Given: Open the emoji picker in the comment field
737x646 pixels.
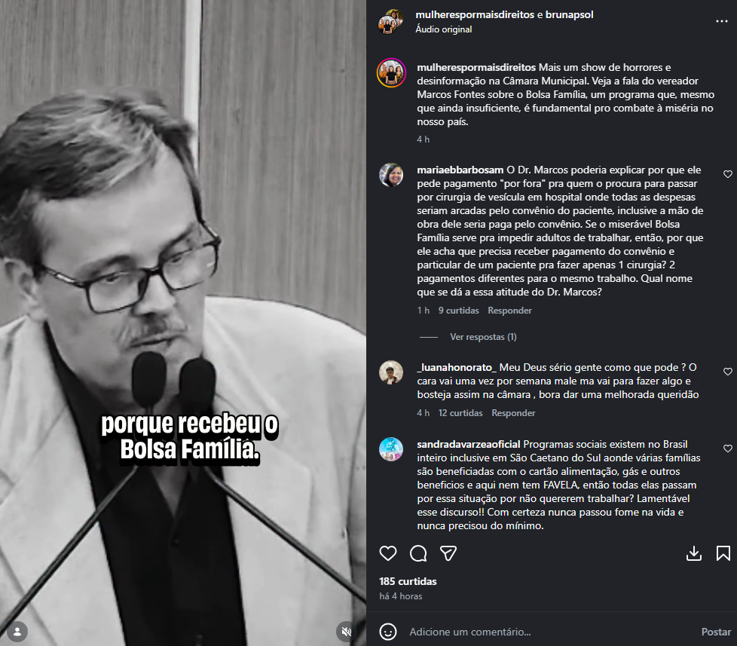Looking at the screenshot, I should 388,632.
